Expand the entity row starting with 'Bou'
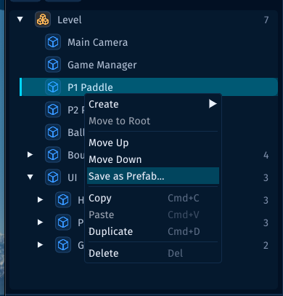Image resolution: width=283 pixels, height=296 pixels. click(30, 154)
